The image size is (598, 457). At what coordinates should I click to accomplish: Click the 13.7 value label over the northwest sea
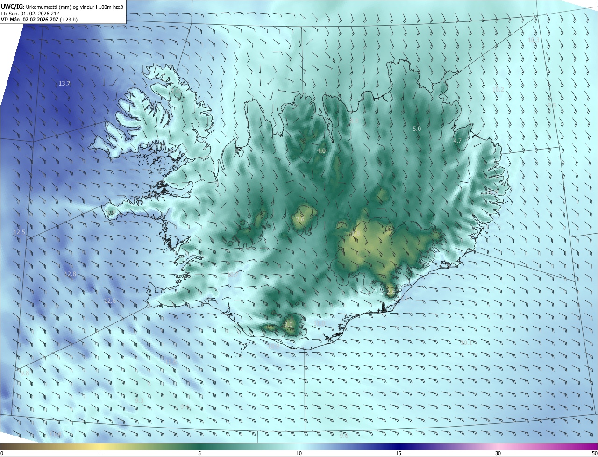[64, 84]
